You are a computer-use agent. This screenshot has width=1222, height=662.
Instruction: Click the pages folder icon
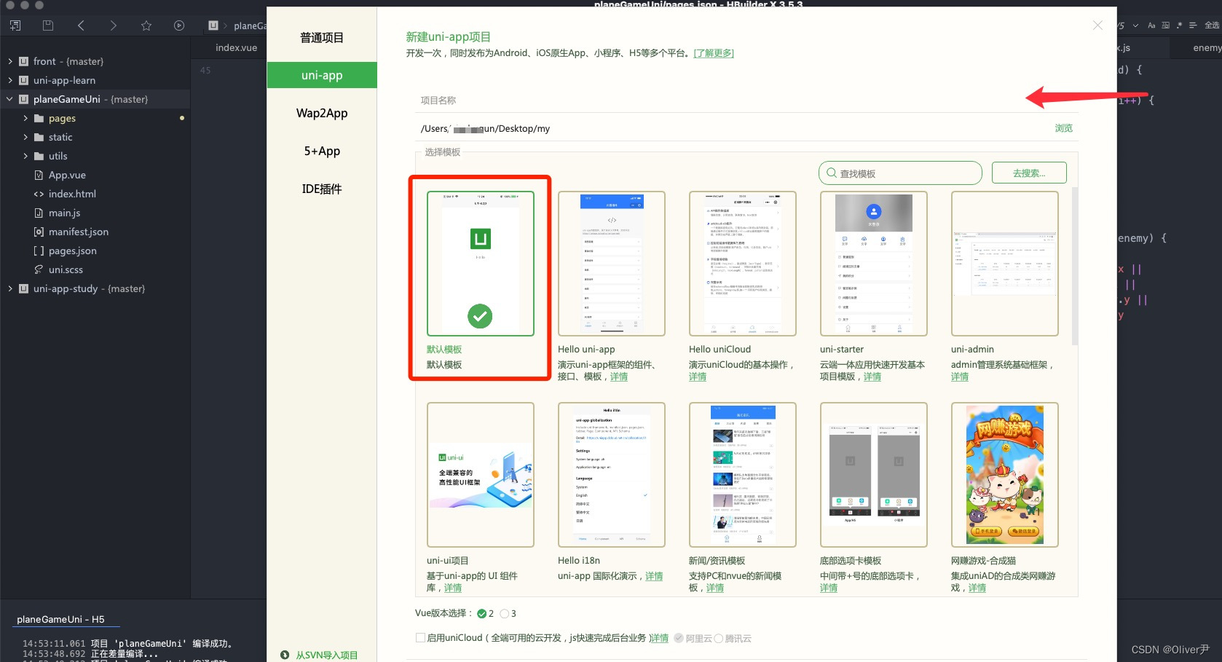pyautogui.click(x=39, y=118)
